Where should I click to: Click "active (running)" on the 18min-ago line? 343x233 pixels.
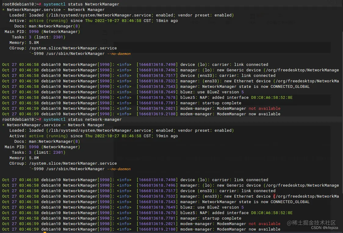(48, 20)
